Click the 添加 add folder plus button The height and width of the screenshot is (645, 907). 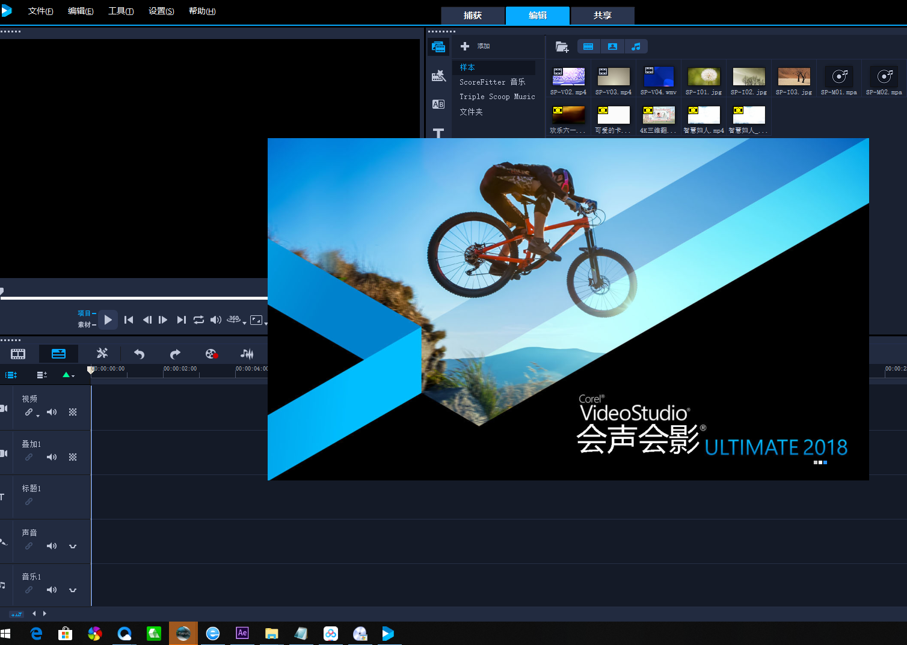click(465, 46)
